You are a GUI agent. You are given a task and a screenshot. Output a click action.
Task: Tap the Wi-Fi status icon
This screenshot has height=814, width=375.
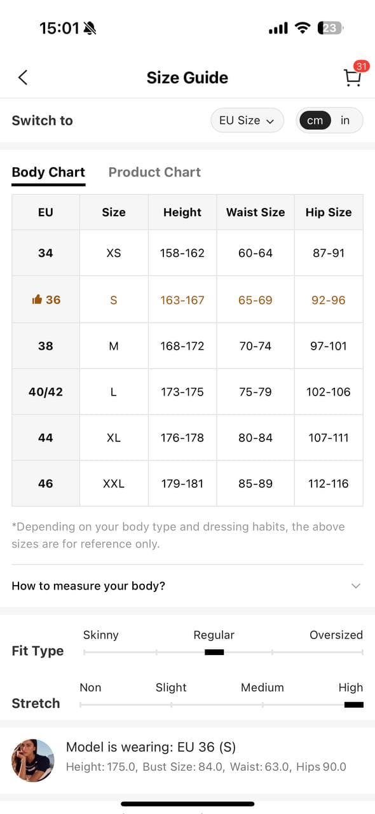[303, 28]
